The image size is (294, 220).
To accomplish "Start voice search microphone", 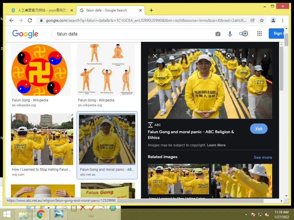I will point(230,34).
